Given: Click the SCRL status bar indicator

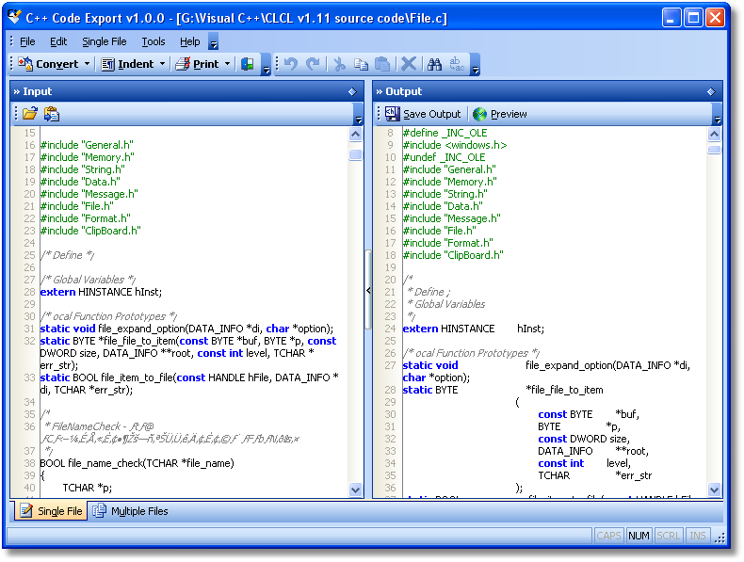Looking at the screenshot, I should pyautogui.click(x=668, y=536).
